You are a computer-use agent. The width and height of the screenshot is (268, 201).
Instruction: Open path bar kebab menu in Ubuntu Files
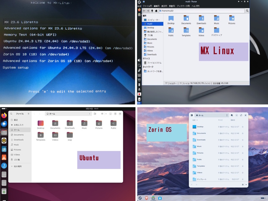tap(90, 113)
